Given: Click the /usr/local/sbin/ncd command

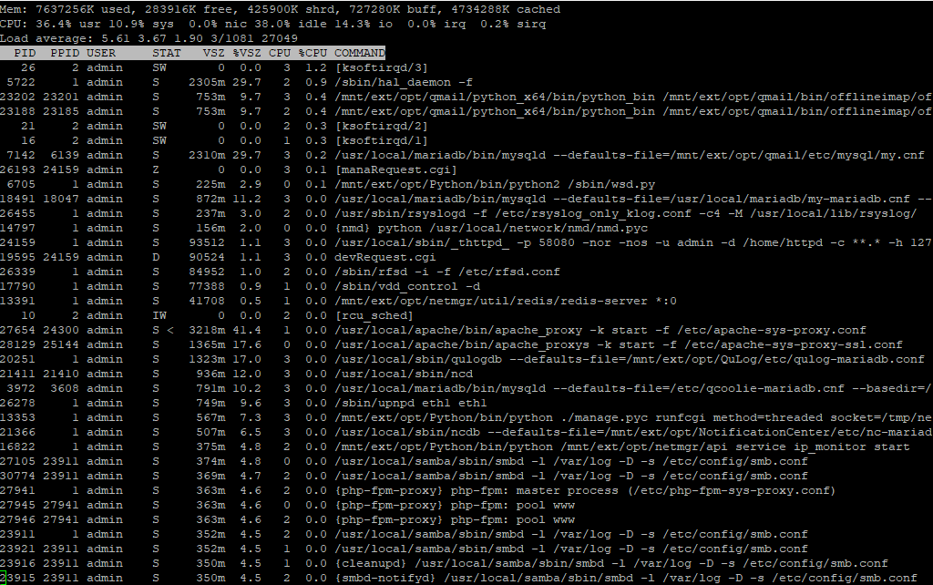Looking at the screenshot, I should 404,374.
